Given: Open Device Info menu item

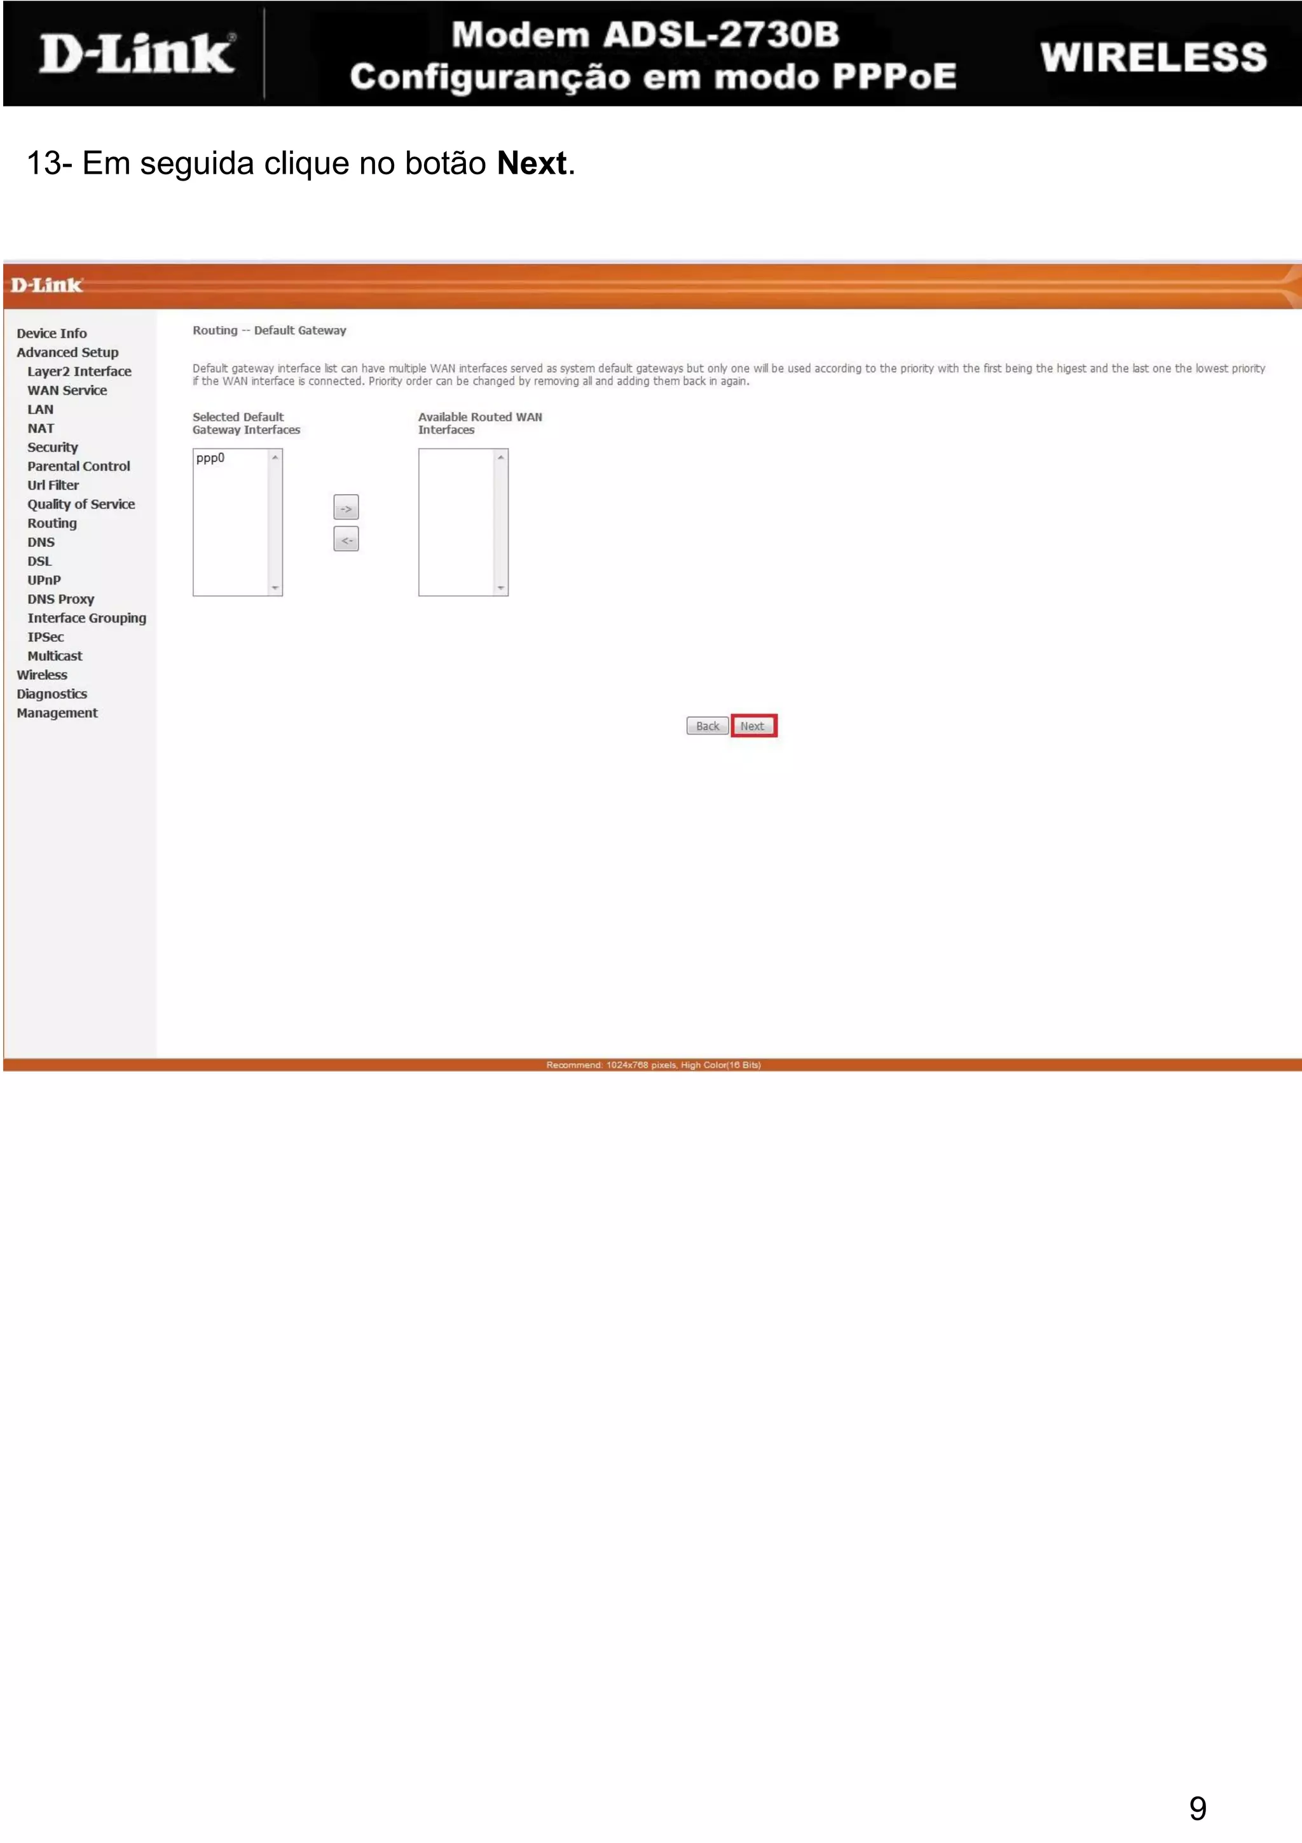Looking at the screenshot, I should pos(51,333).
